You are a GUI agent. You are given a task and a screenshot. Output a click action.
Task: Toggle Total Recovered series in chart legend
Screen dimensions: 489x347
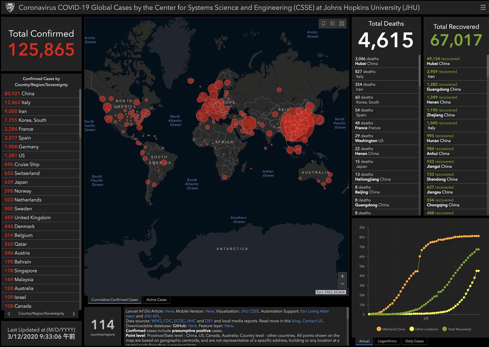(x=457, y=329)
